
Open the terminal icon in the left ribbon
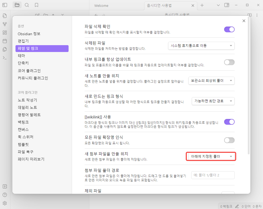(x=4, y=58)
